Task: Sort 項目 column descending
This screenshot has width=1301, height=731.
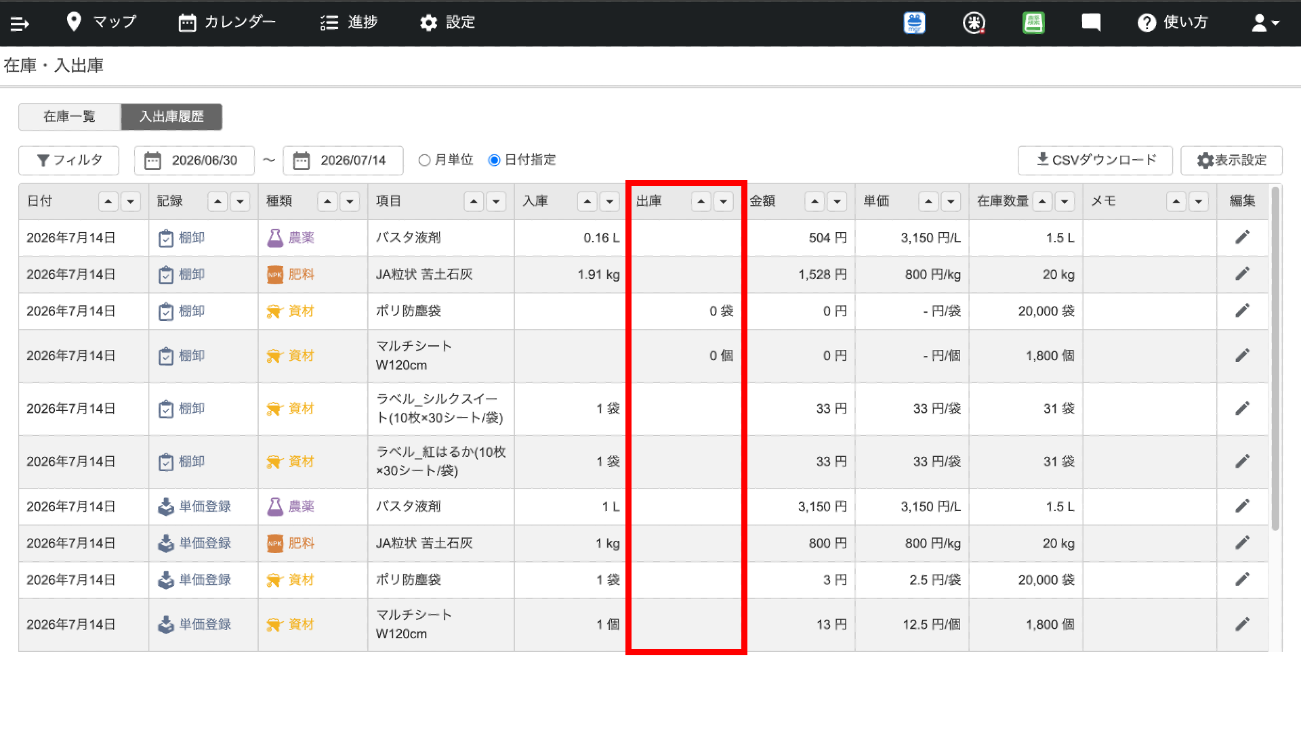Action: 496,201
